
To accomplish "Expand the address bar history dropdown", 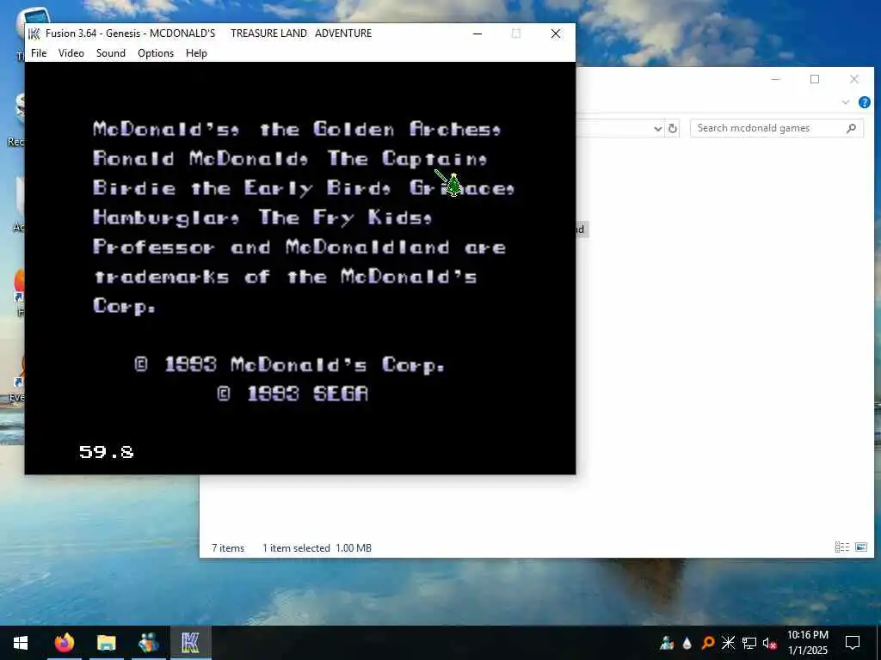I will pyautogui.click(x=658, y=129).
